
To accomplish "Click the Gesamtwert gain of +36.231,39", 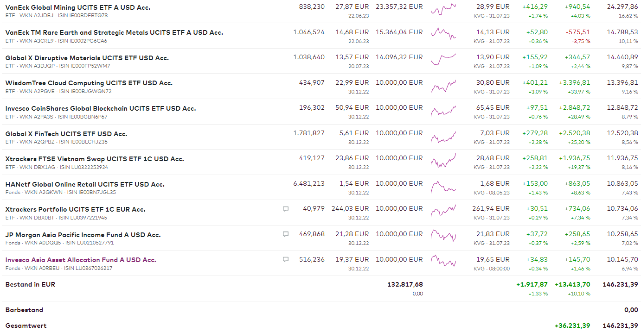I will click(x=572, y=326).
